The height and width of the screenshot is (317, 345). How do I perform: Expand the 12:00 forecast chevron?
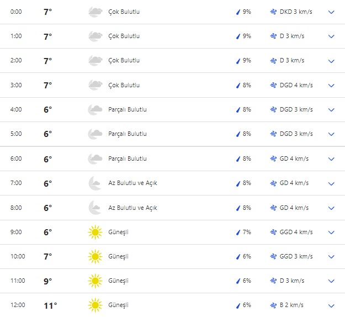[331, 305]
